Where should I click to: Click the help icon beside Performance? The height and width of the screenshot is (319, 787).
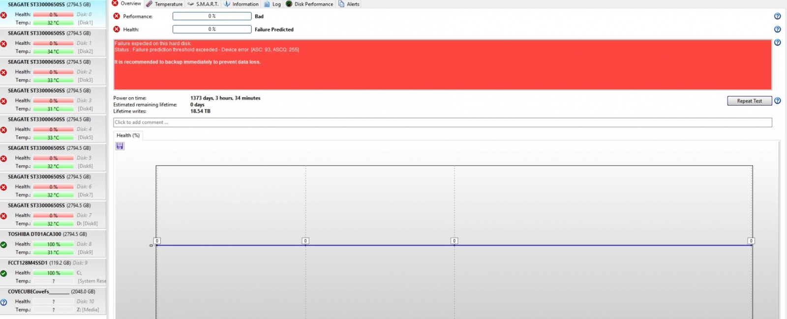tap(777, 16)
